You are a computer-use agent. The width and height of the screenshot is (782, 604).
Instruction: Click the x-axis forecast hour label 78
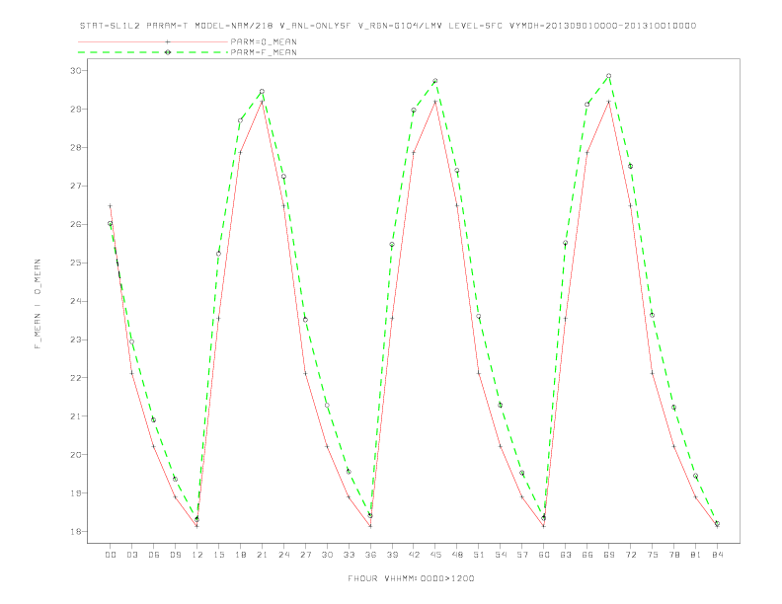coord(673,555)
